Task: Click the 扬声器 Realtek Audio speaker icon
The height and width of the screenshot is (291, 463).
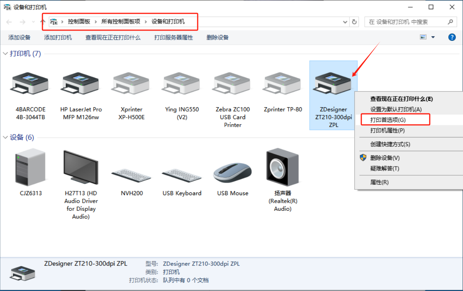Action: click(x=283, y=167)
